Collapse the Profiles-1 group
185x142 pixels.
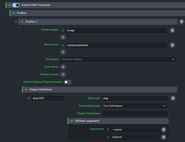coord(22,22)
